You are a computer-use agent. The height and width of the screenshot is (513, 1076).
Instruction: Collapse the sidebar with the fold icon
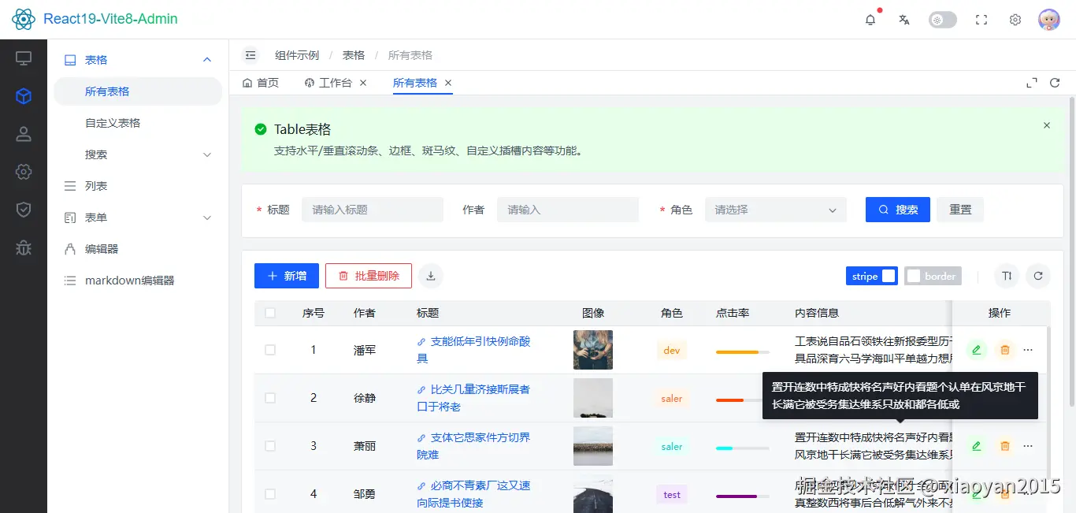(x=250, y=55)
